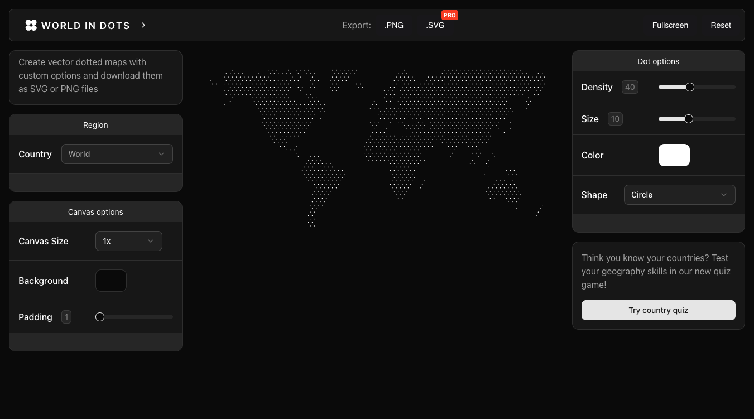Click the WORLD IN DOTS dots logo icon
Image resolution: width=754 pixels, height=419 pixels.
click(31, 25)
